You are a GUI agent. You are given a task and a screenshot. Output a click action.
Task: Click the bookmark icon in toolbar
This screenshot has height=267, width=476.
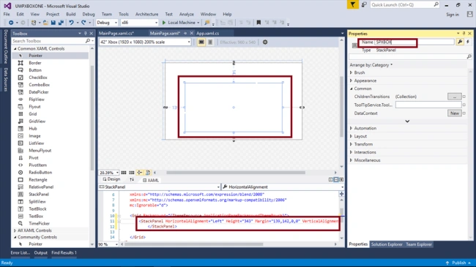coord(259,23)
